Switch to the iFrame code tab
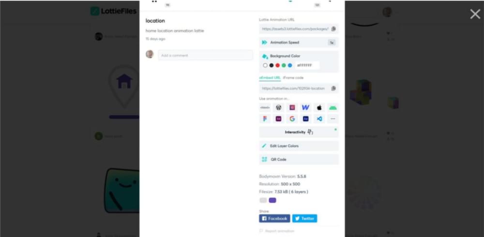The image size is (484, 237). point(293,78)
